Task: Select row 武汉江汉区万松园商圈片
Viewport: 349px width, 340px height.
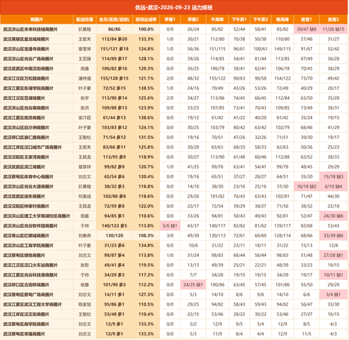Action: tap(174, 78)
